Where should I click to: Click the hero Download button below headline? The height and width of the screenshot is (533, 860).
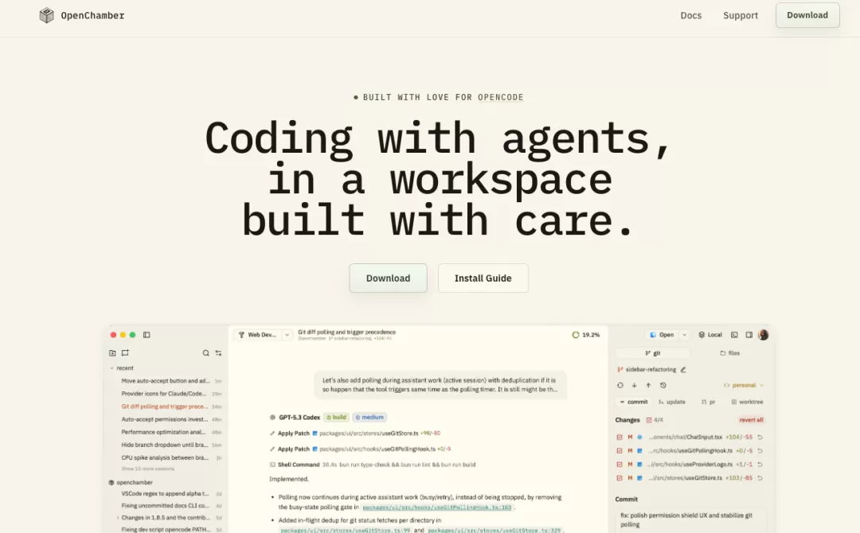click(x=389, y=278)
